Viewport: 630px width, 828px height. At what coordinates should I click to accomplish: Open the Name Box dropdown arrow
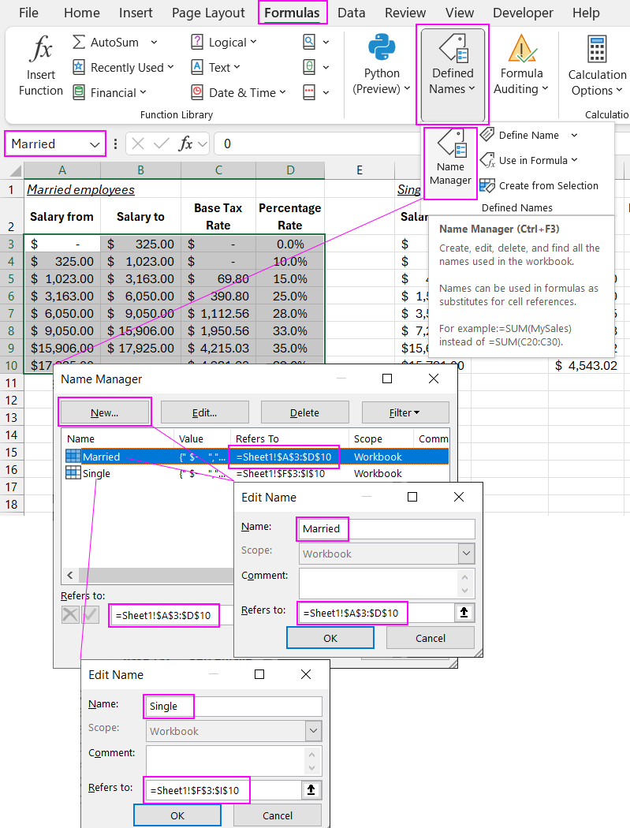pyautogui.click(x=95, y=144)
